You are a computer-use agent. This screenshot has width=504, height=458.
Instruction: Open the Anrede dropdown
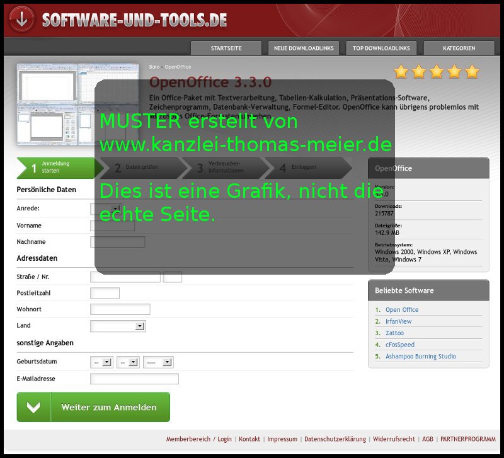click(x=105, y=209)
